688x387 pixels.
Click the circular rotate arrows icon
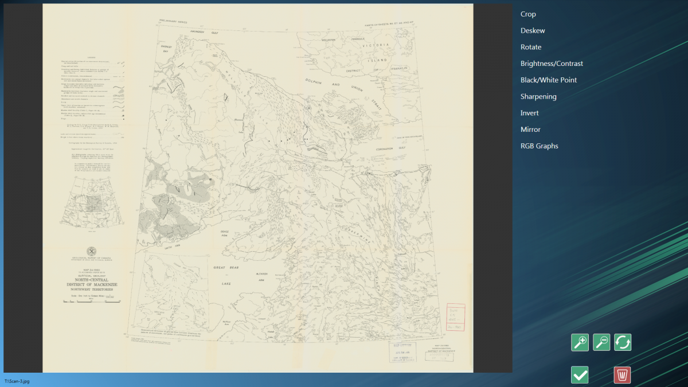623,342
